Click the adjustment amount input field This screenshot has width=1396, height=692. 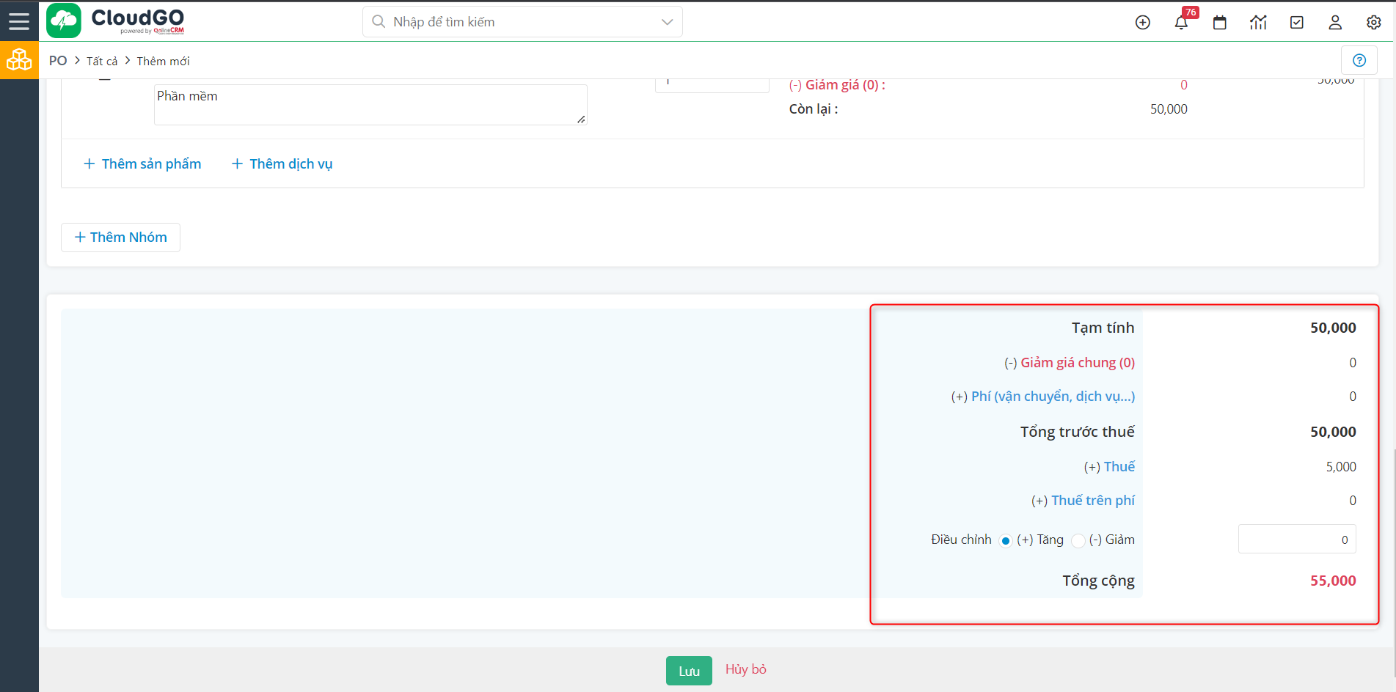[x=1296, y=540]
